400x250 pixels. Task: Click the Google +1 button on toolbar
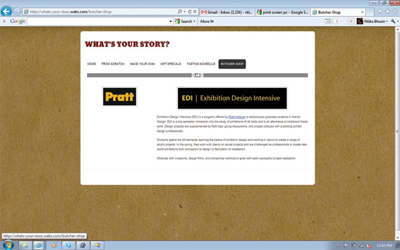click(328, 21)
